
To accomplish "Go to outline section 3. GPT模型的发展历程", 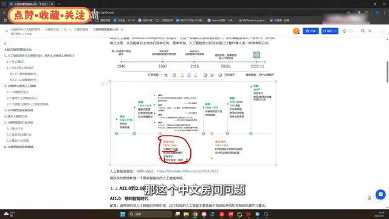I will [19, 110].
